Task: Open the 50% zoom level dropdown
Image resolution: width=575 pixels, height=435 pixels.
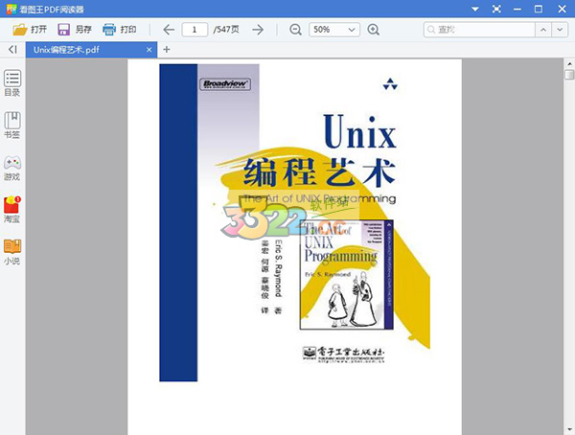Action: tap(334, 30)
